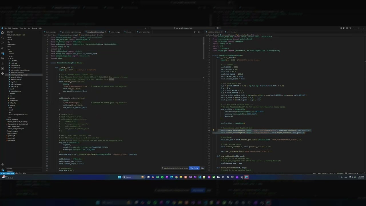Screen dimensions: 366x206
Task: Click the notifications bell in status bar
Action: 364,173
